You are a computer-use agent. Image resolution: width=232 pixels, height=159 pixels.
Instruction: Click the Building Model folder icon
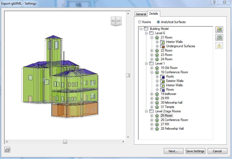[x=146, y=29]
